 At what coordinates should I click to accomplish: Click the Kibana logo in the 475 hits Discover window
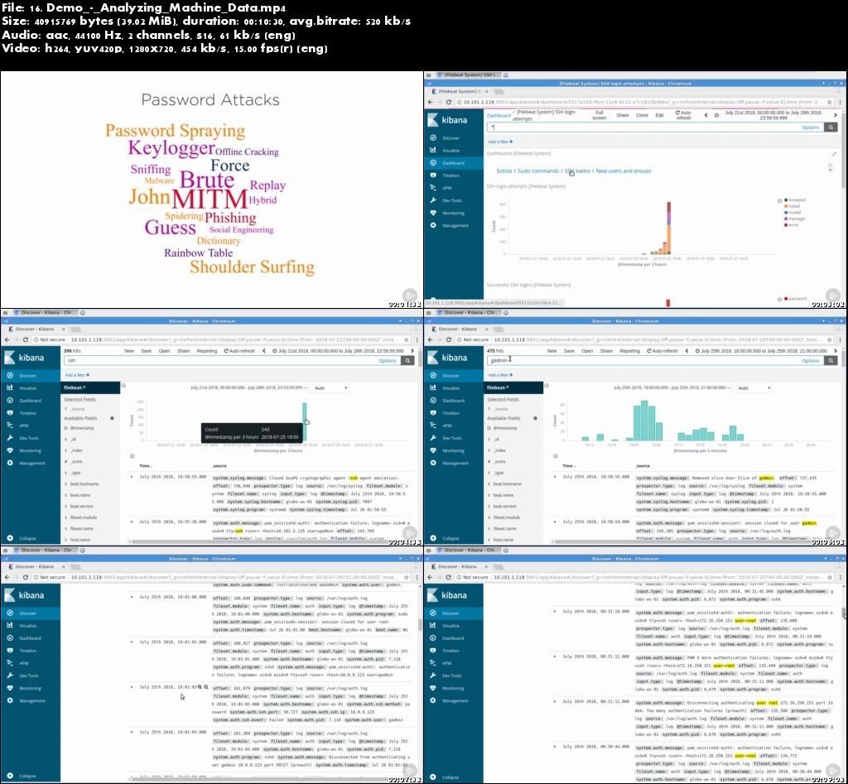tap(446, 358)
